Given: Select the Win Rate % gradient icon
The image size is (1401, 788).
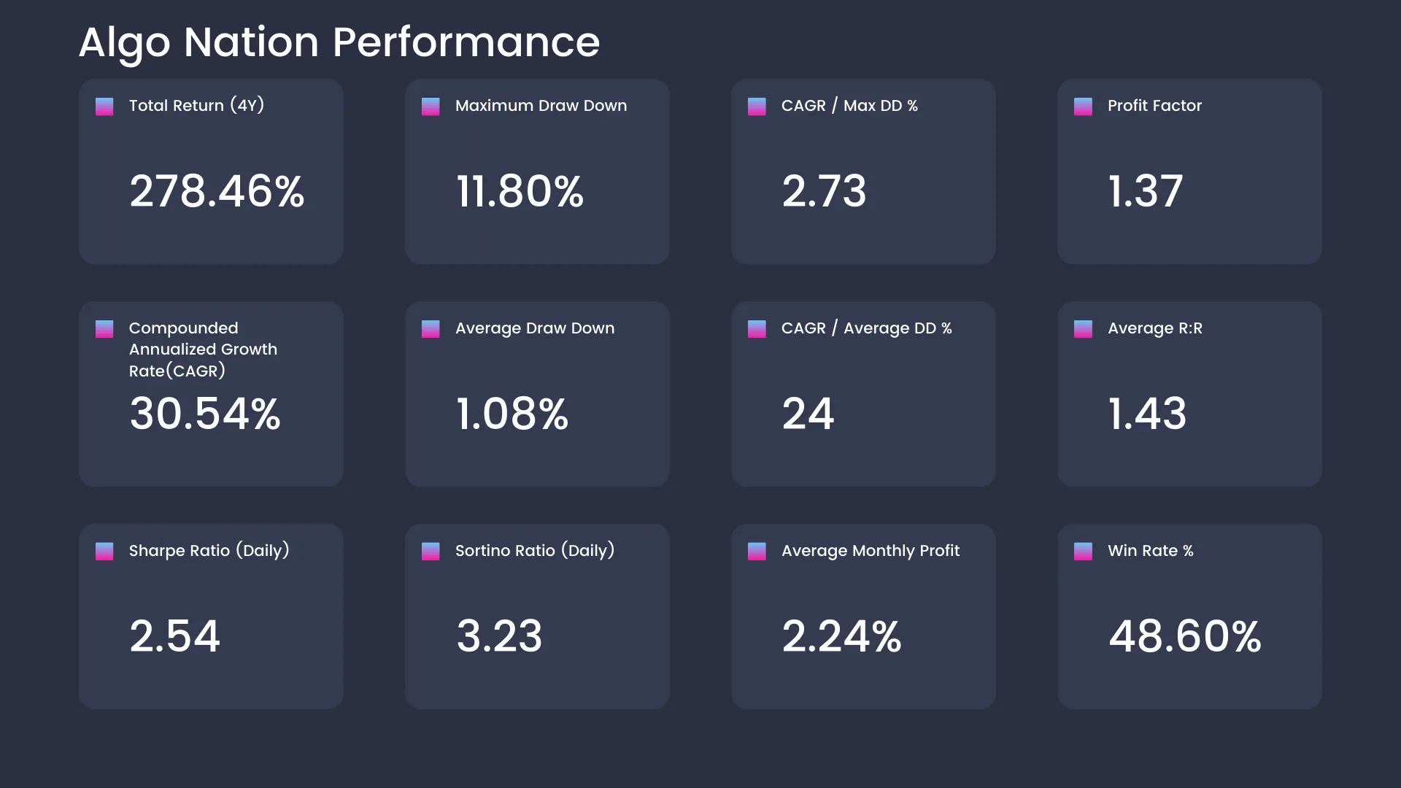Looking at the screenshot, I should [x=1083, y=552].
